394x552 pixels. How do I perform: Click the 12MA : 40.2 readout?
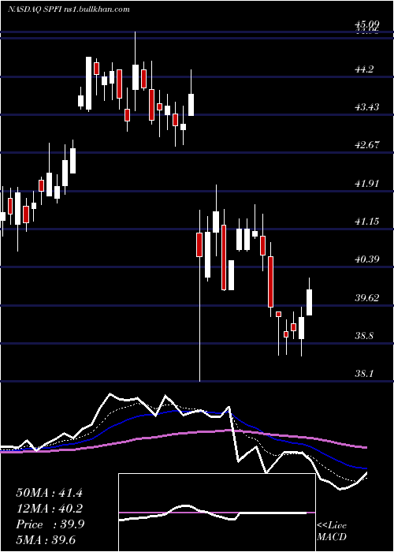pos(49,509)
